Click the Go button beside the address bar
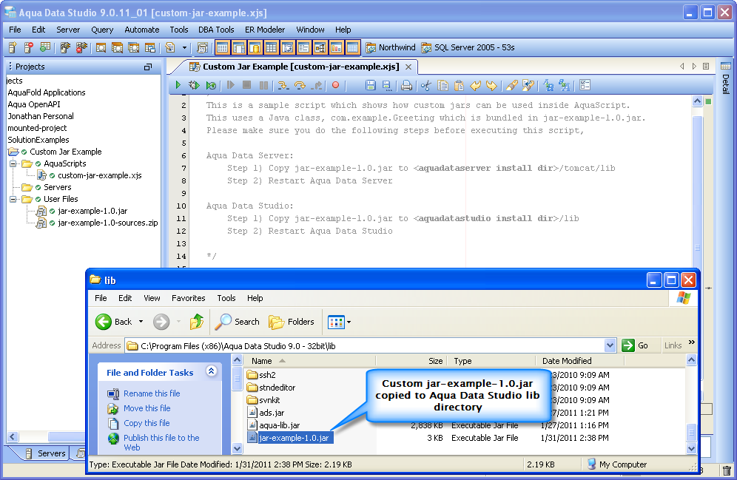 pyautogui.click(x=636, y=345)
